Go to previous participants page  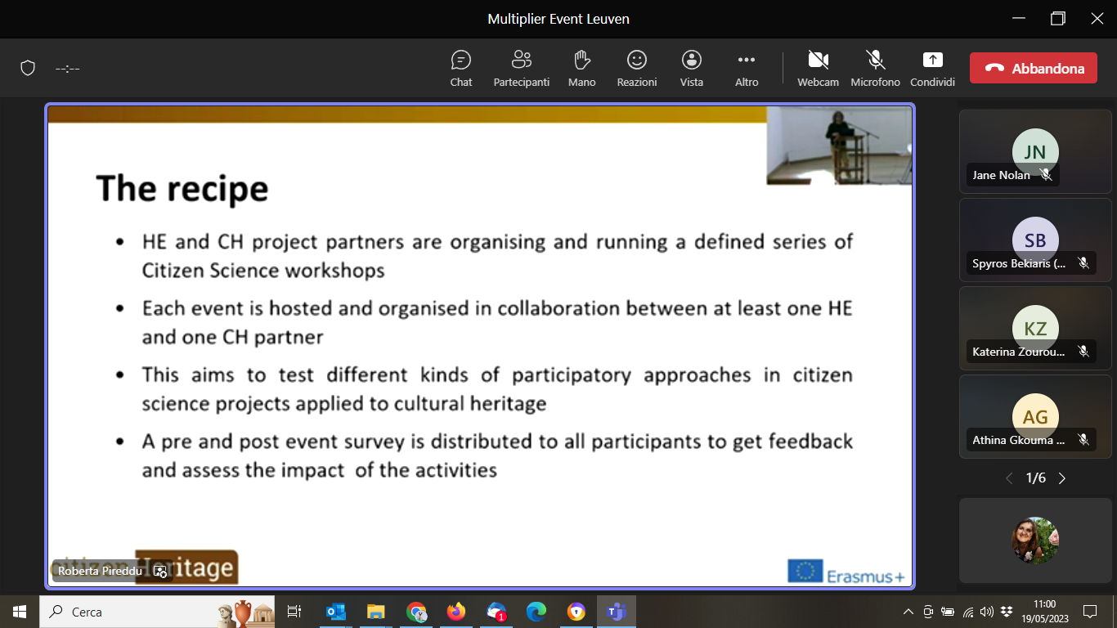[1009, 478]
